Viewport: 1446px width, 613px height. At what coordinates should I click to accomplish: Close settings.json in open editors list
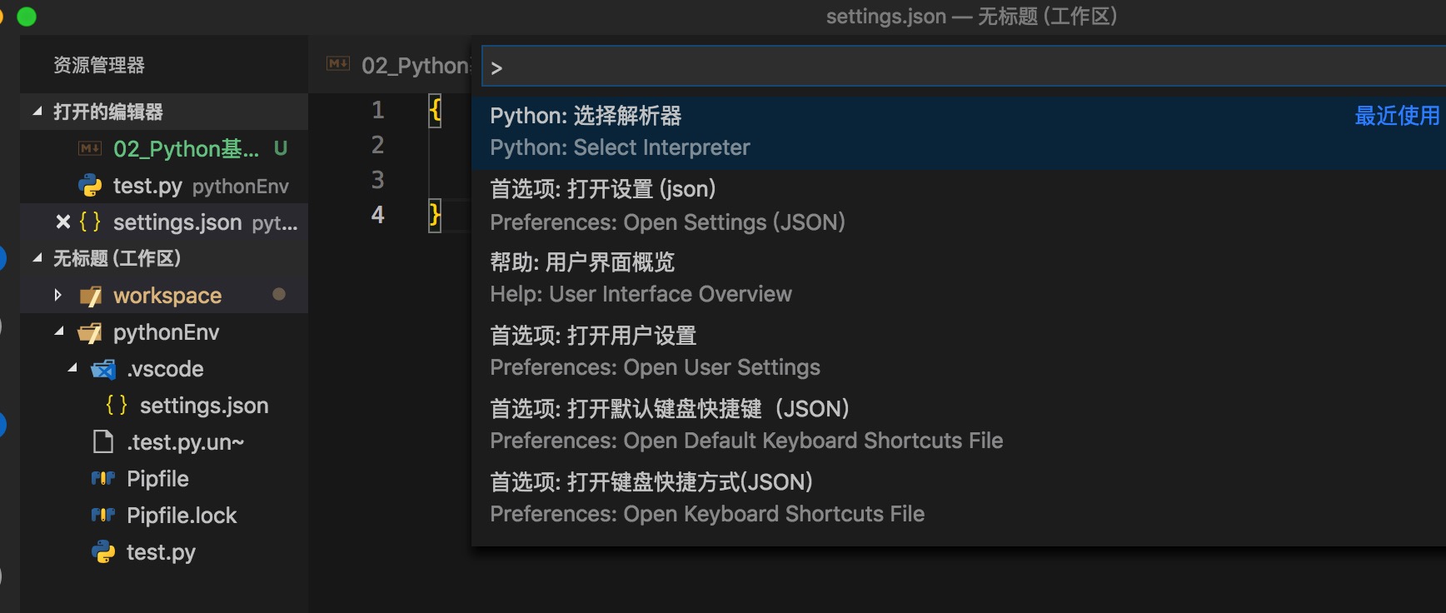62,222
